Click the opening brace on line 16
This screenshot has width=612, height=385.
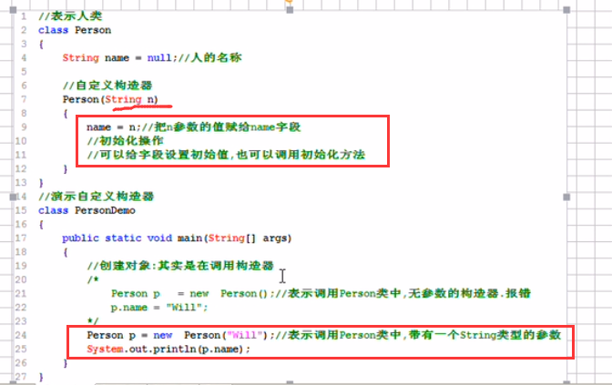point(41,224)
